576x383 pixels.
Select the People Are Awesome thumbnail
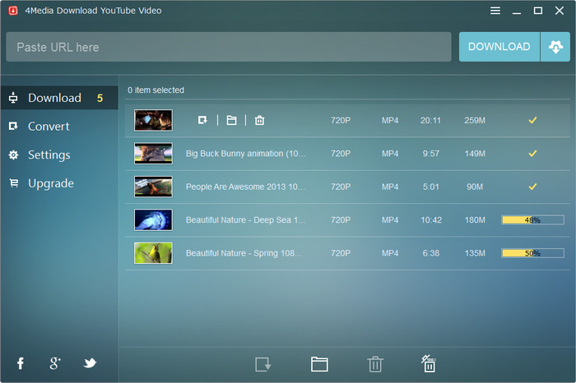pos(153,187)
